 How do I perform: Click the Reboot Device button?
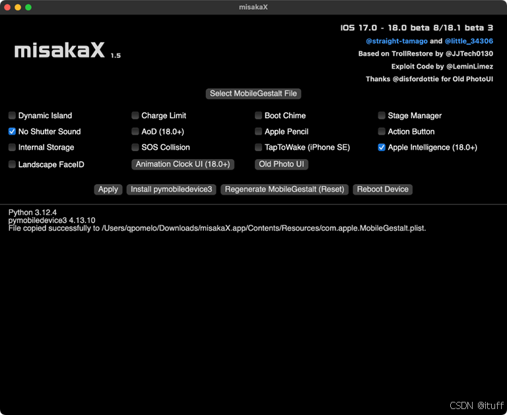382,189
